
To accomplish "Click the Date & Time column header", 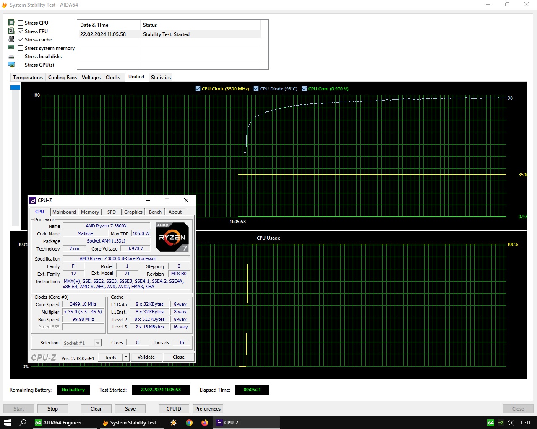I will pos(109,25).
